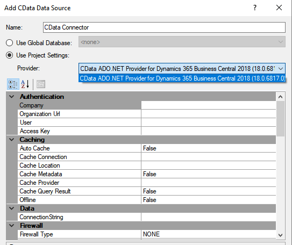Select the User property row
The image size is (292, 245).
click(x=80, y=122)
